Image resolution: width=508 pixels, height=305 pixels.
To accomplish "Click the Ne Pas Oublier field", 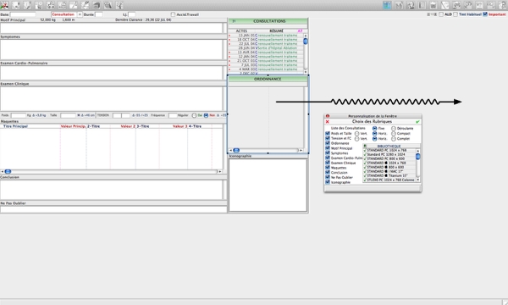I will 113,209.
